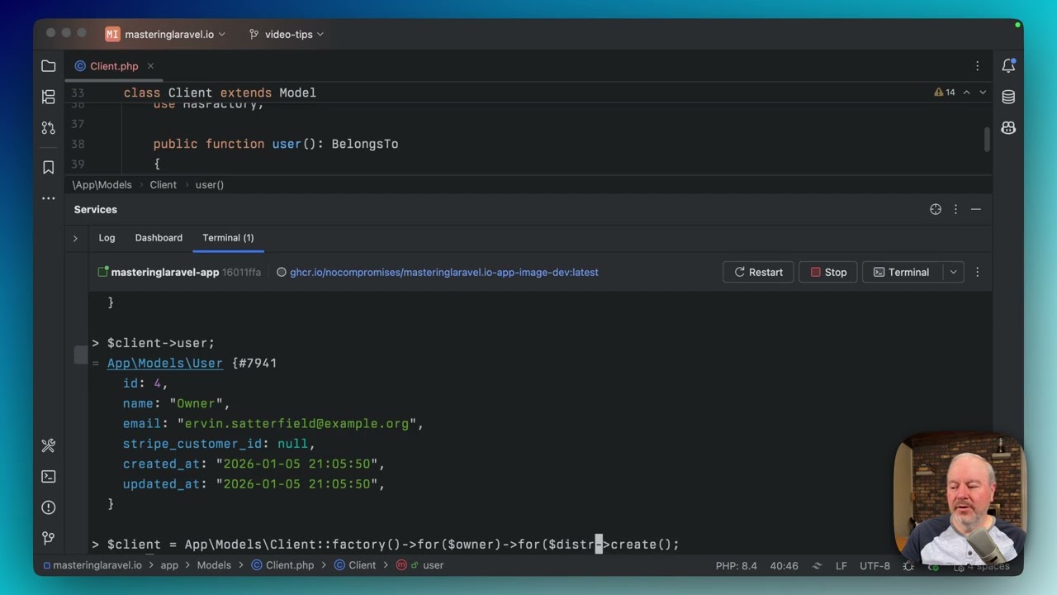1057x595 pixels.
Task: Open the masteringlaravel.io project dropdown
Action: (x=165, y=34)
